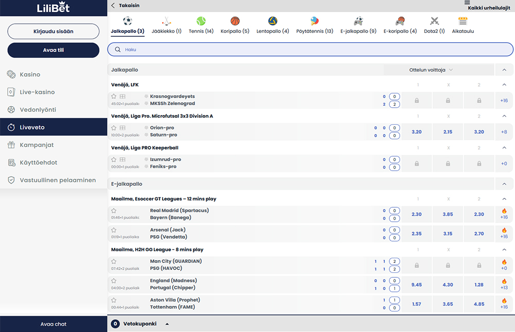The height and width of the screenshot is (332, 515).
Task: Collapse the Jalkapallo section
Action: coord(504,70)
